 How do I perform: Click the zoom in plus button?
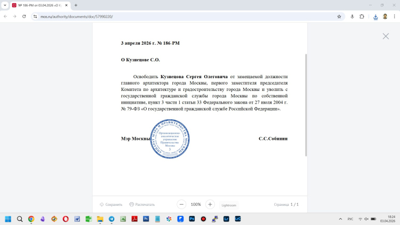[x=210, y=204]
